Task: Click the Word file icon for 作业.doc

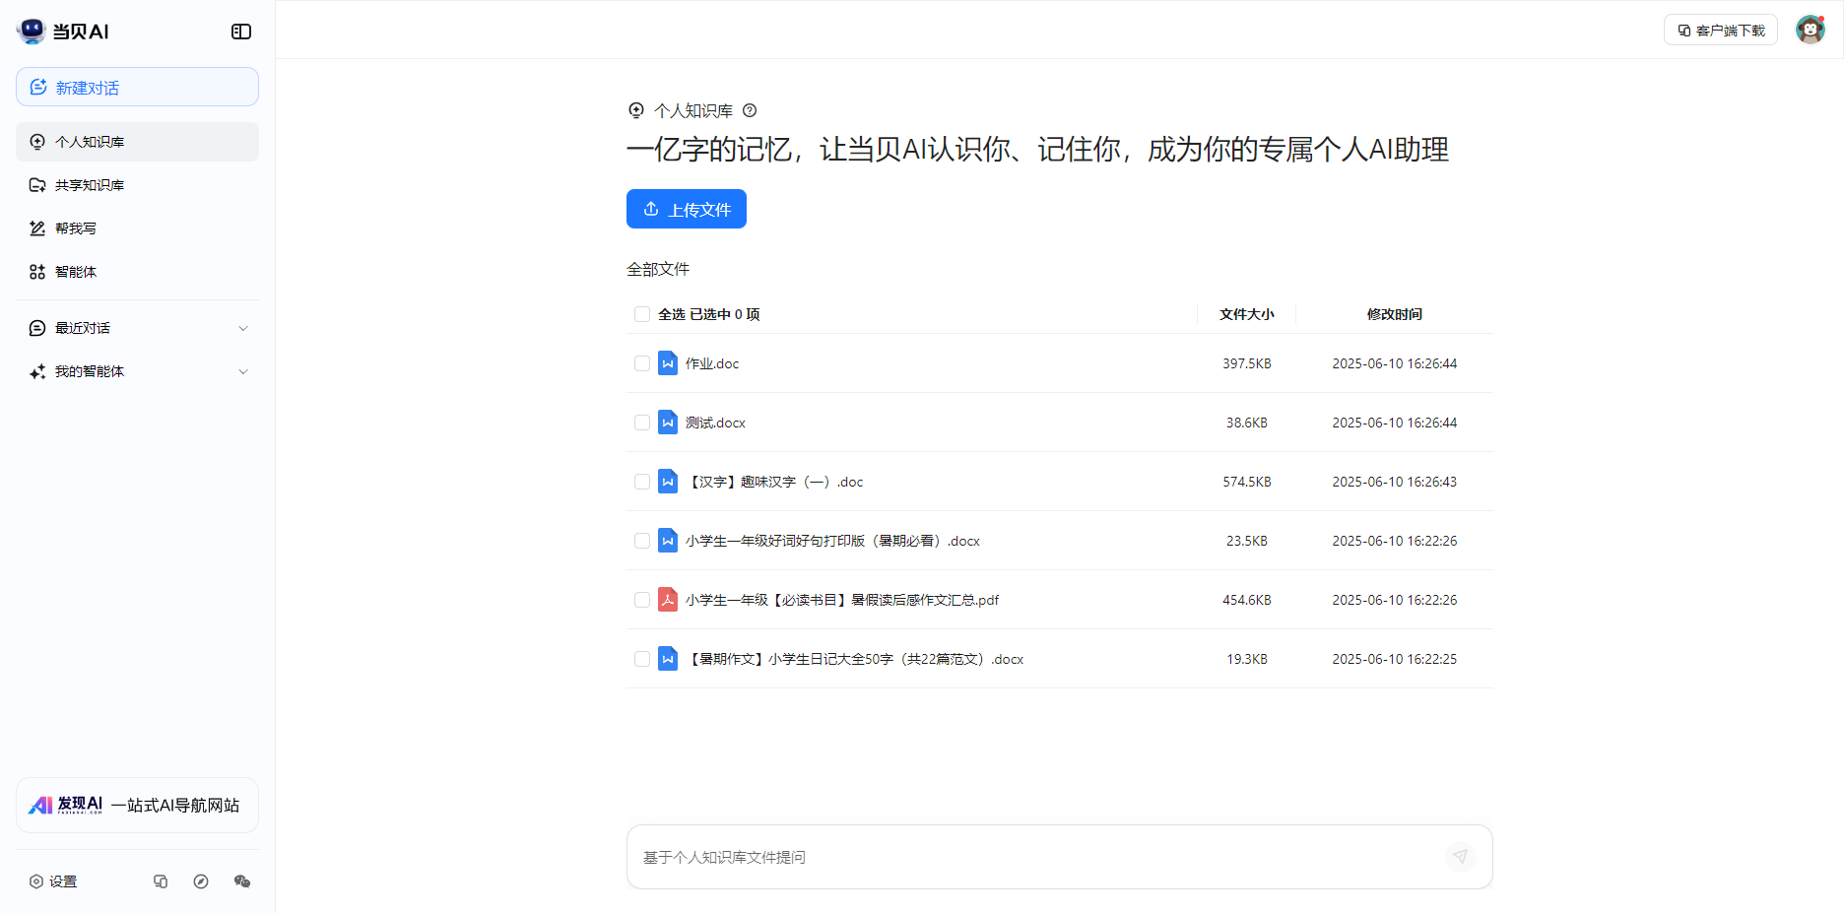Action: pyautogui.click(x=668, y=363)
